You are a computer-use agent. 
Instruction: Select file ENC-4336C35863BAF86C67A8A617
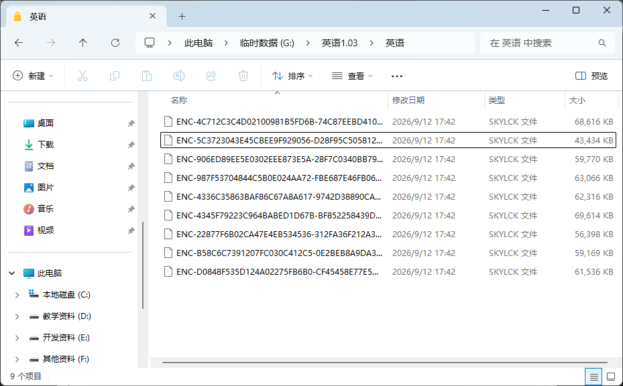click(388, 196)
